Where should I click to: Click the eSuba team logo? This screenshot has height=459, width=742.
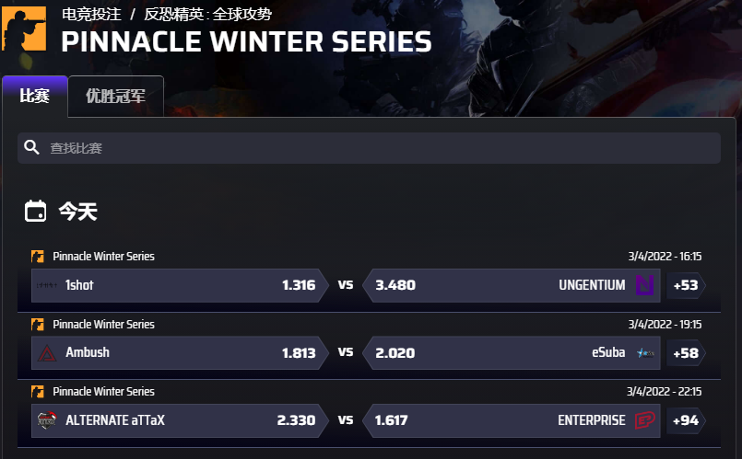[645, 352]
